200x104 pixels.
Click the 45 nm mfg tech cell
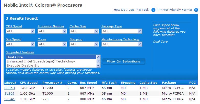point(107,99)
